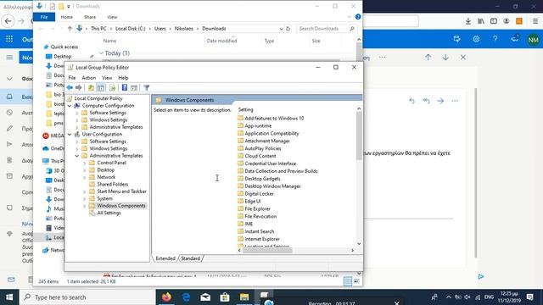Open the blue Help icon in Policy Editor toolbar
The image size is (543, 305).
(125, 88)
